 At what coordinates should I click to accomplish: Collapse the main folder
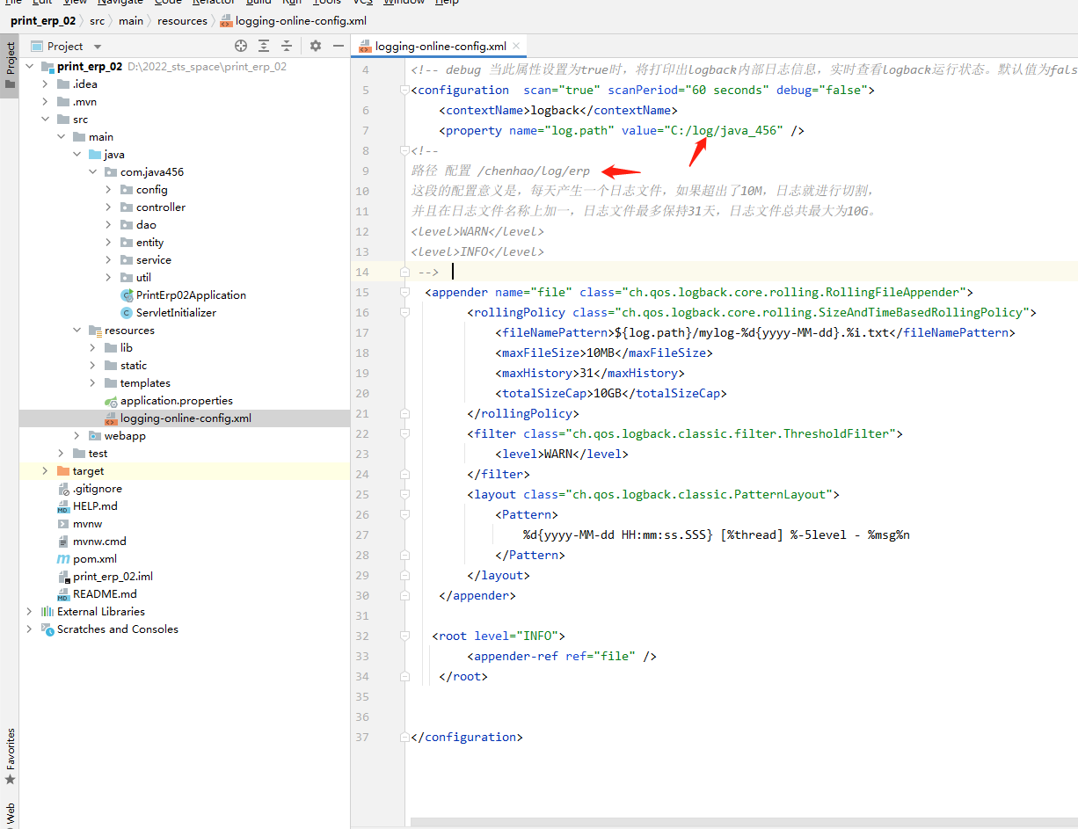(62, 137)
